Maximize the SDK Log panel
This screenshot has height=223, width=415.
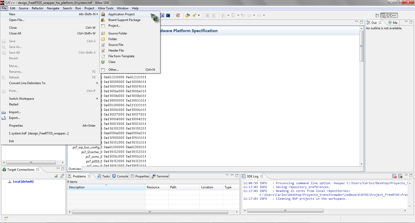pos(411,175)
